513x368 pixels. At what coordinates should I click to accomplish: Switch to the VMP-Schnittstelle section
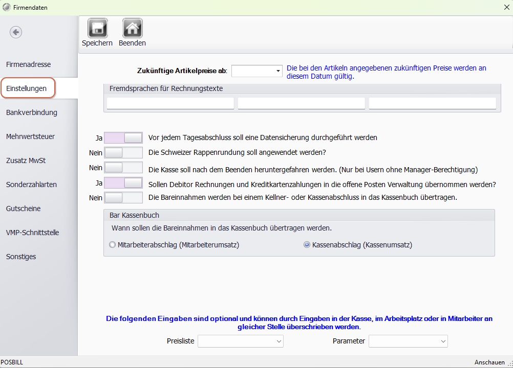(x=32, y=233)
